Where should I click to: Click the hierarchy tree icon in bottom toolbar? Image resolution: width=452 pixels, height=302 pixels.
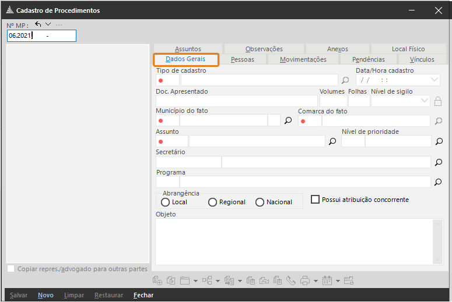click(x=207, y=280)
